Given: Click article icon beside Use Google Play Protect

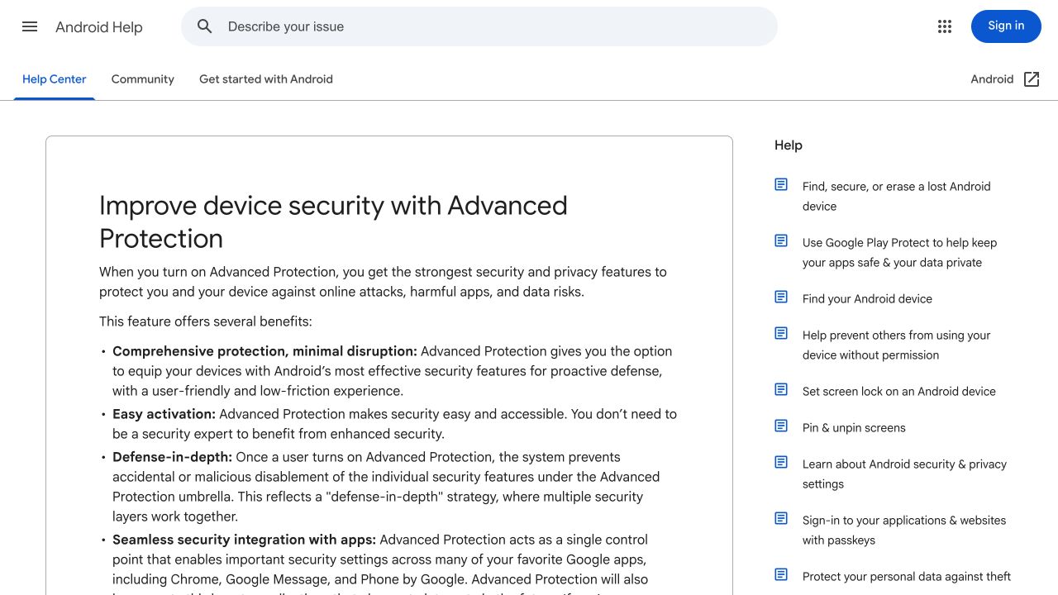Looking at the screenshot, I should pos(781,240).
